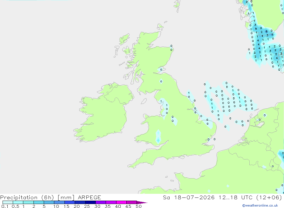Viewport: 284px width, 208px height.
Task: Click the 0.1 to 0.5 mm legend swatch
Action: [x=8, y=202]
